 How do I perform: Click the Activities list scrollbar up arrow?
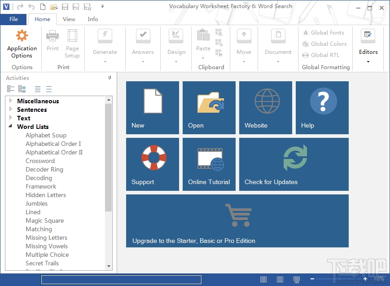tap(109, 100)
